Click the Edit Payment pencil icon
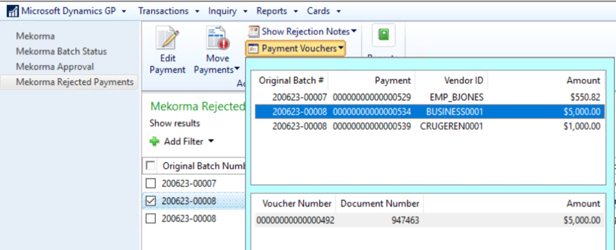 (x=168, y=38)
